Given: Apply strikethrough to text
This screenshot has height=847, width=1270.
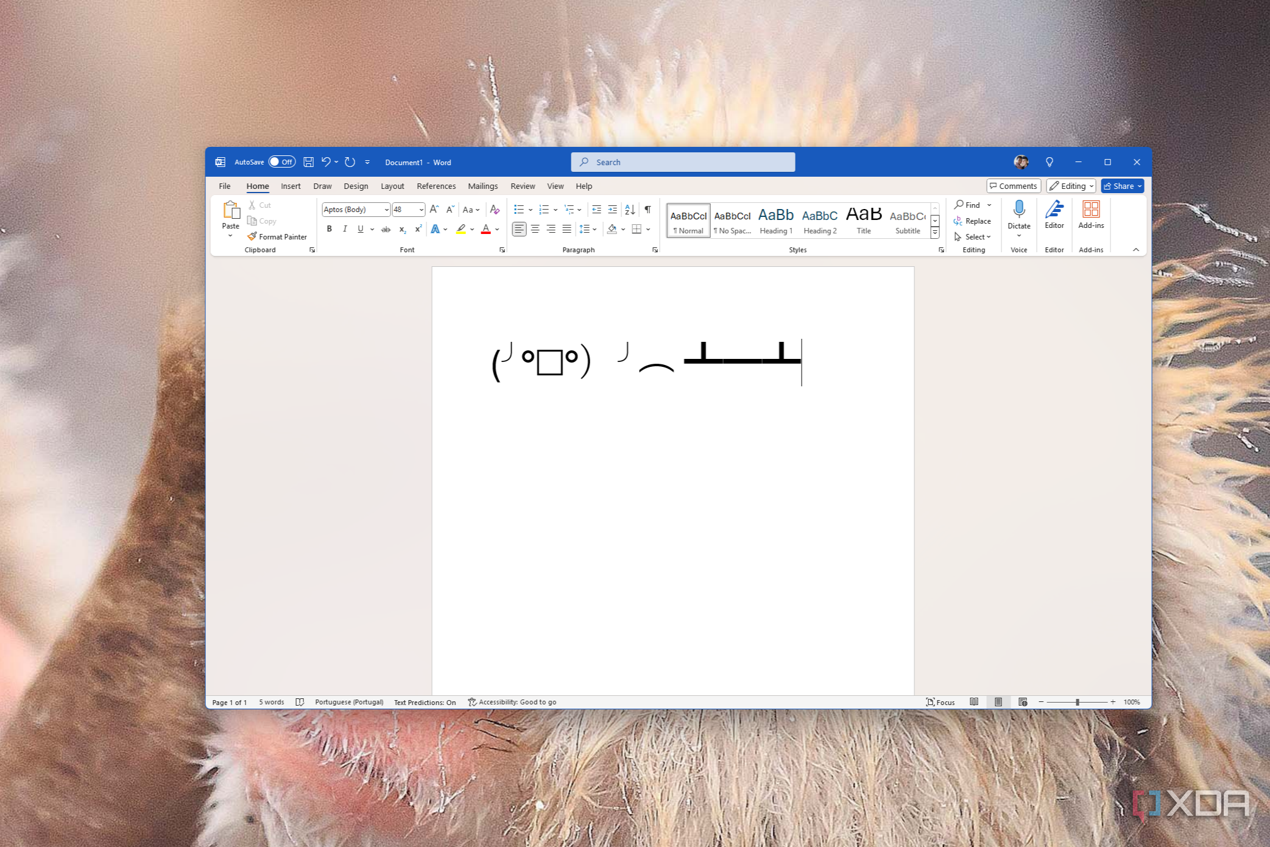Looking at the screenshot, I should coord(386,229).
